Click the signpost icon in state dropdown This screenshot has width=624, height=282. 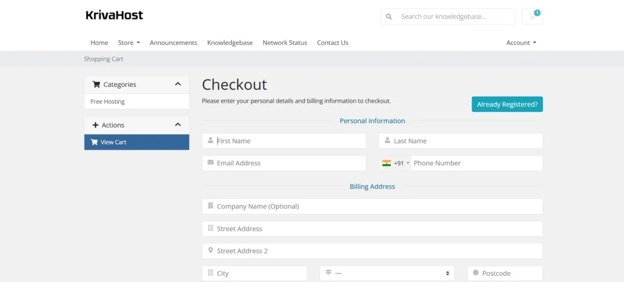[x=328, y=272]
